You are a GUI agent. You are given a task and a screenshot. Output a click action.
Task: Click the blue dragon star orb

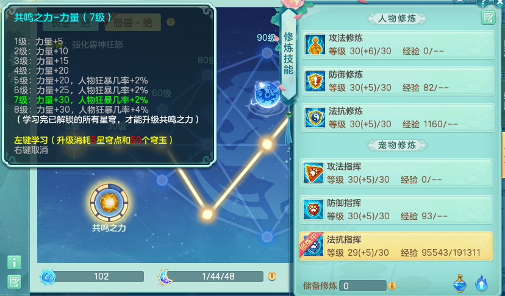point(267,95)
